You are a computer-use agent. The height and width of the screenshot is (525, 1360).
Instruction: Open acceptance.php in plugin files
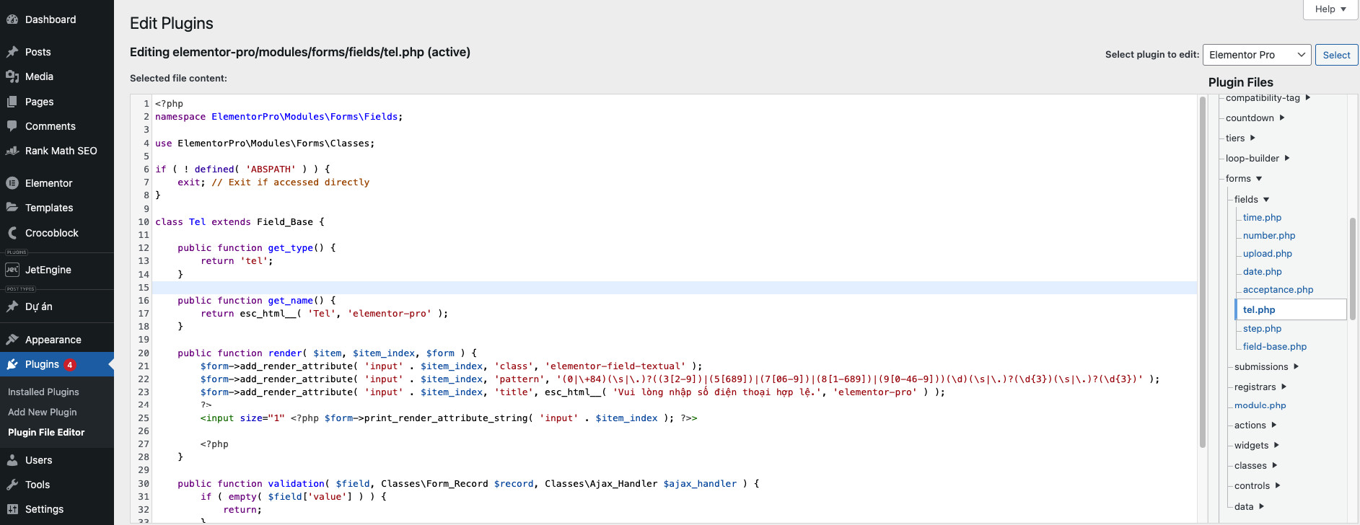pyautogui.click(x=1278, y=290)
